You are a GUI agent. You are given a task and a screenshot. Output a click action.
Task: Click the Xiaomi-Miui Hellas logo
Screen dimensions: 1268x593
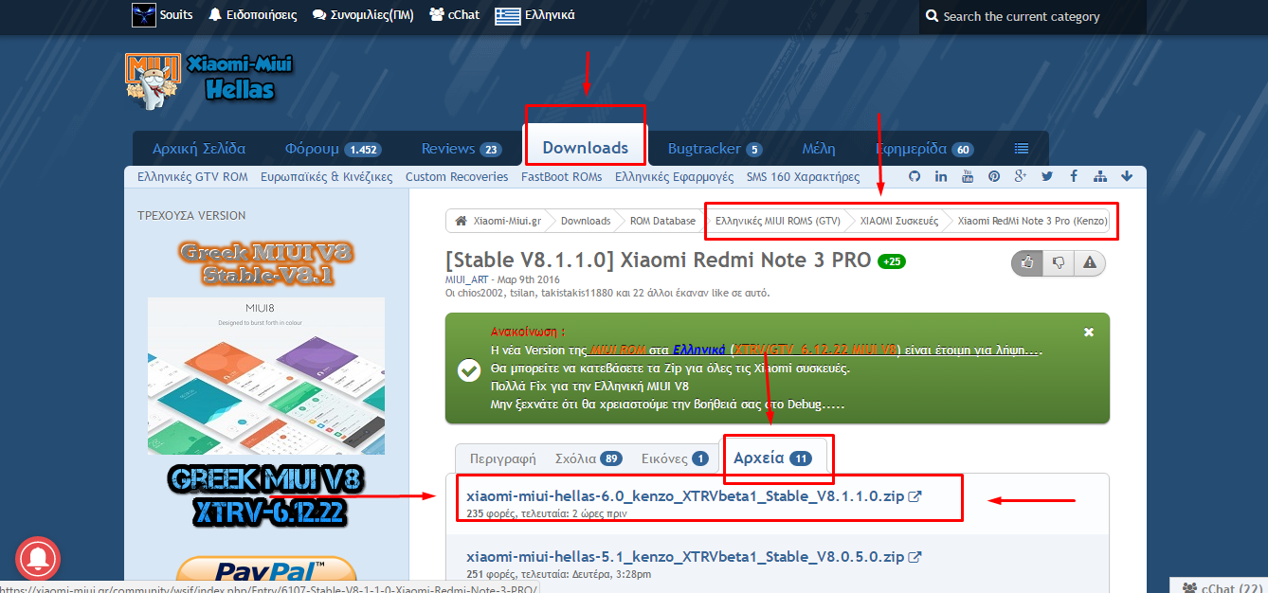tap(208, 81)
